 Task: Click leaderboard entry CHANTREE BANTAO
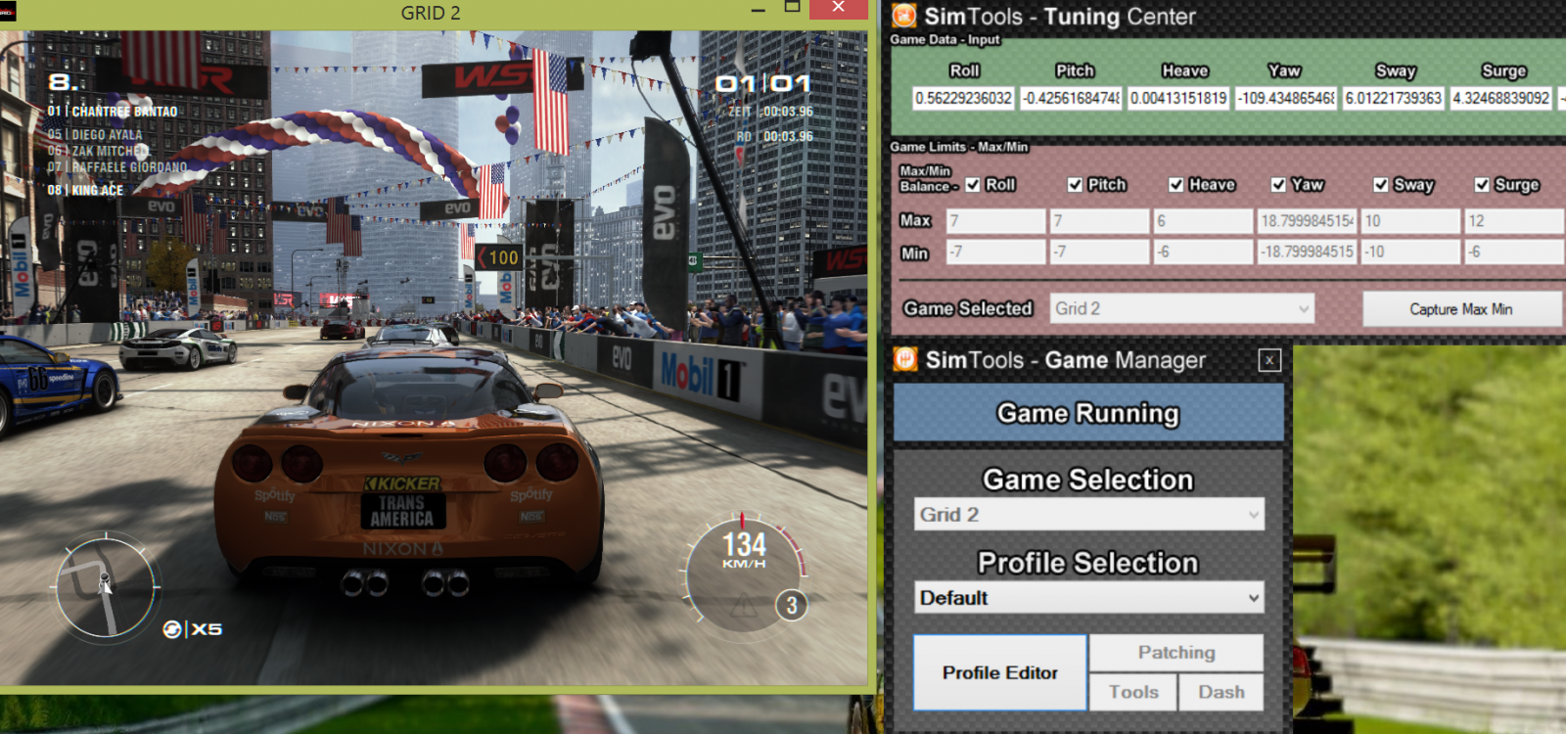[x=113, y=112]
